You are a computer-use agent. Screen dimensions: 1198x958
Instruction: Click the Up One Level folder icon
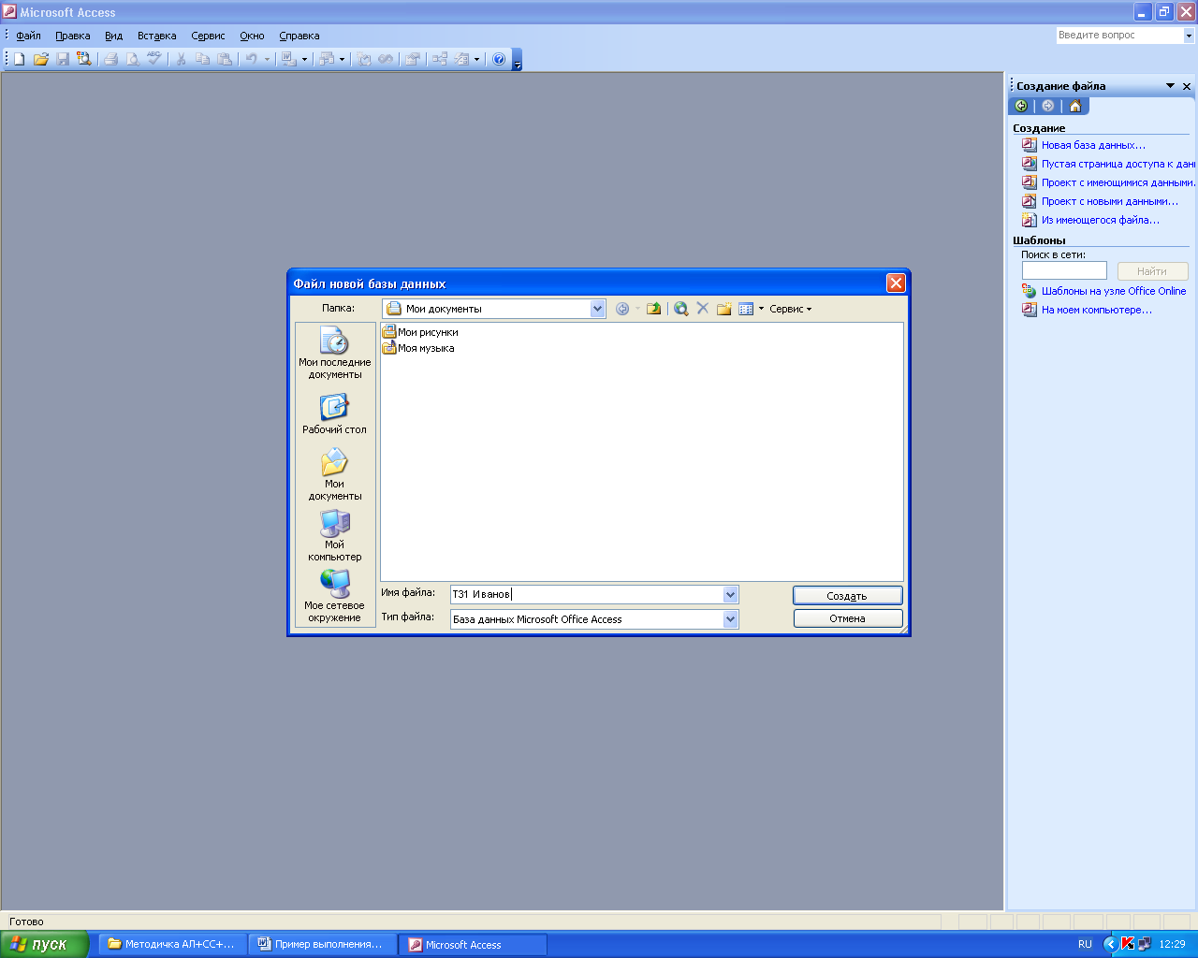click(x=653, y=309)
